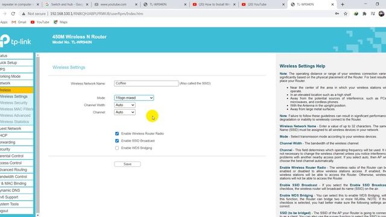
Task: Click Logout in sidebar
Action: (16, 211)
